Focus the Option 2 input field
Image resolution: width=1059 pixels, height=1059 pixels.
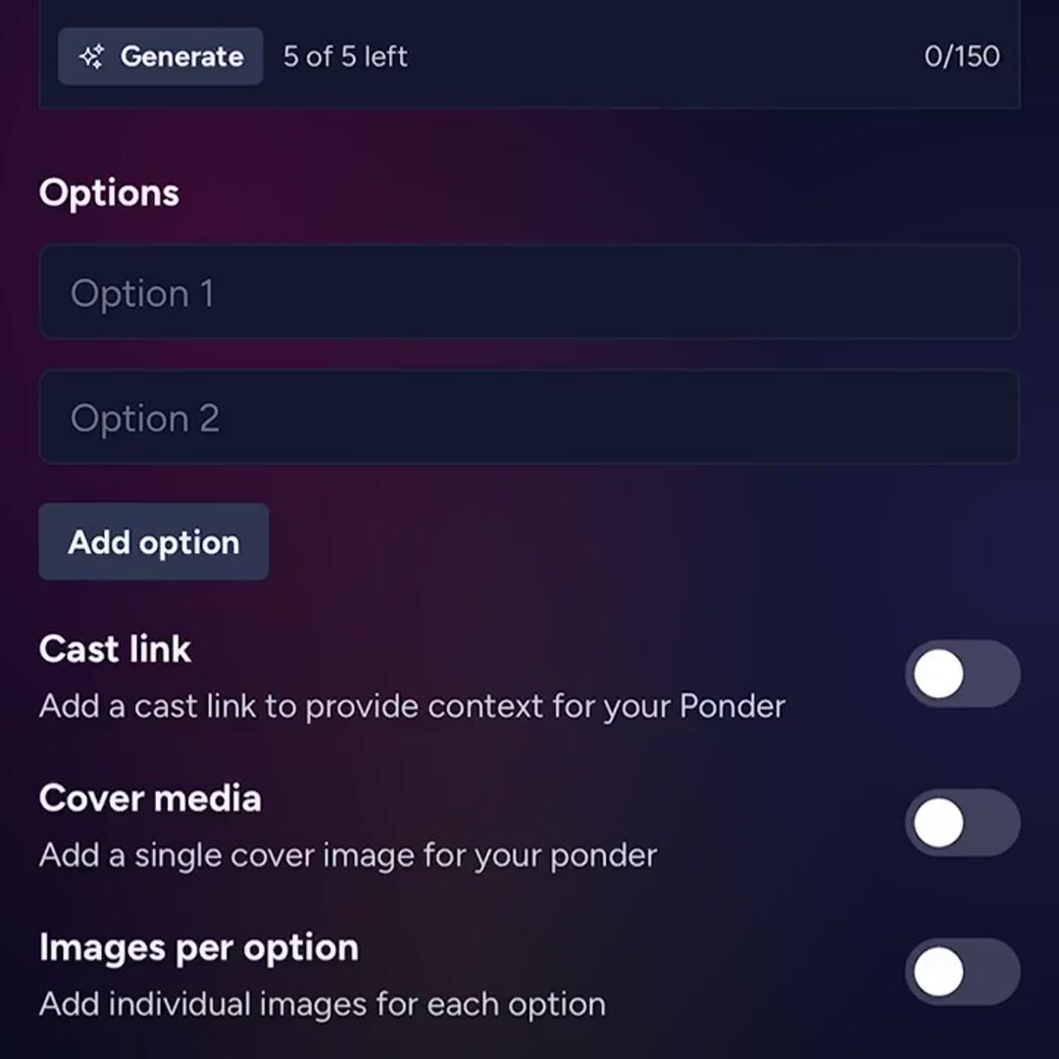tap(529, 418)
